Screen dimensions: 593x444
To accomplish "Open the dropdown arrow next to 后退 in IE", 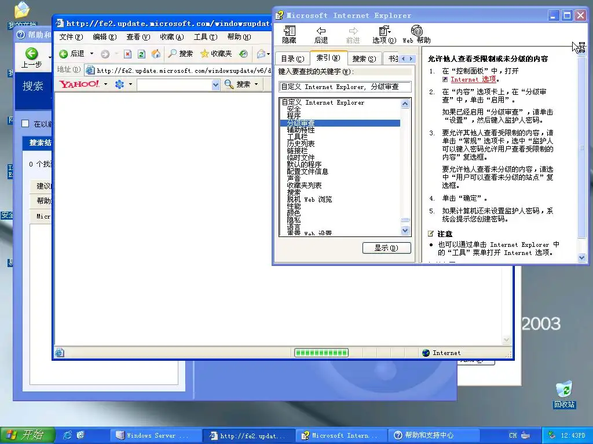I will click(91, 54).
